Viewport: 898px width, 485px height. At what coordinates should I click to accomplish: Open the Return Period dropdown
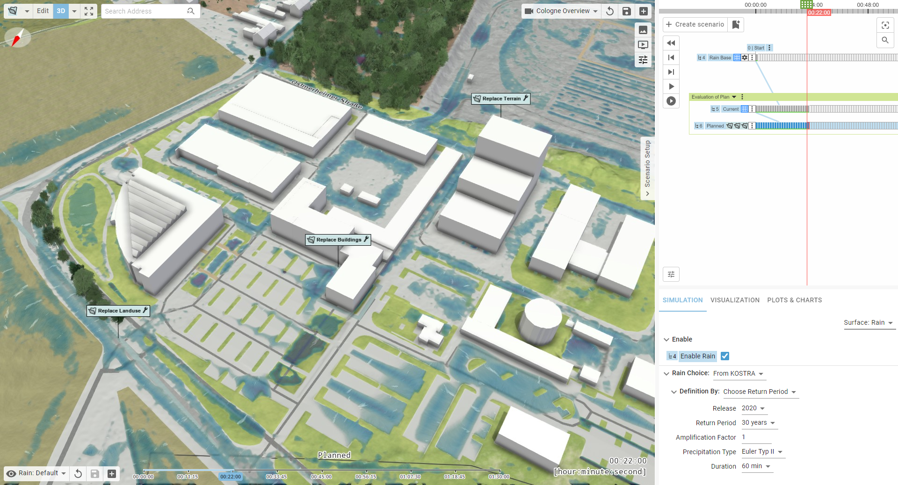(x=758, y=423)
